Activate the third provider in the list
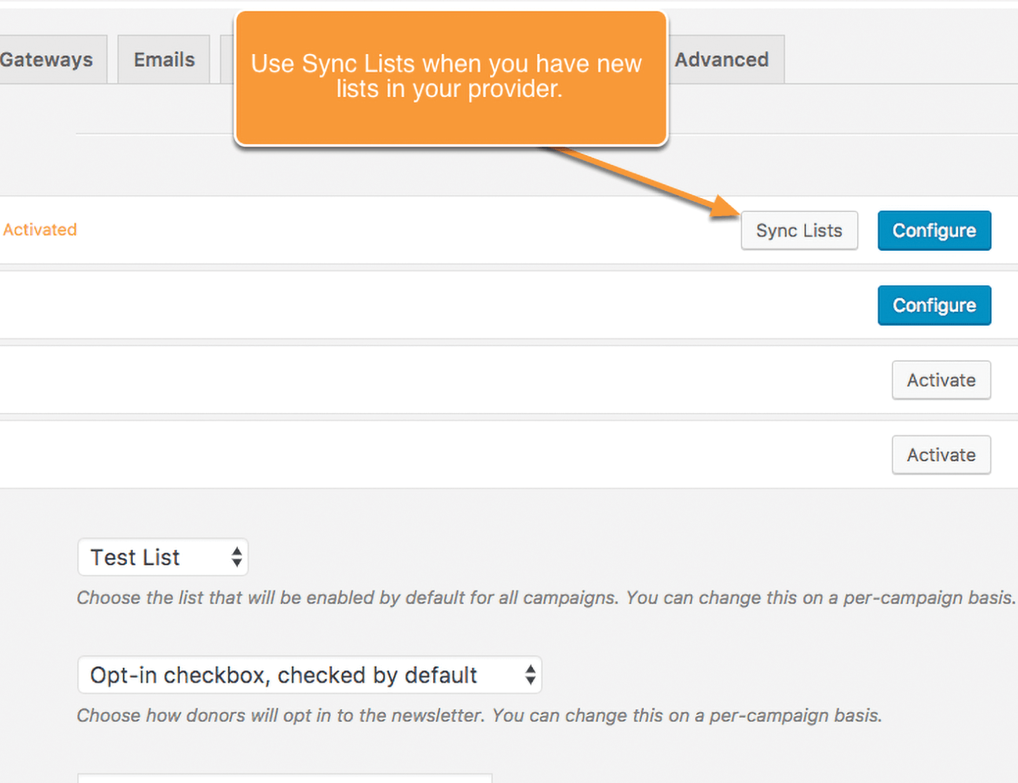The height and width of the screenshot is (783, 1018). [941, 380]
